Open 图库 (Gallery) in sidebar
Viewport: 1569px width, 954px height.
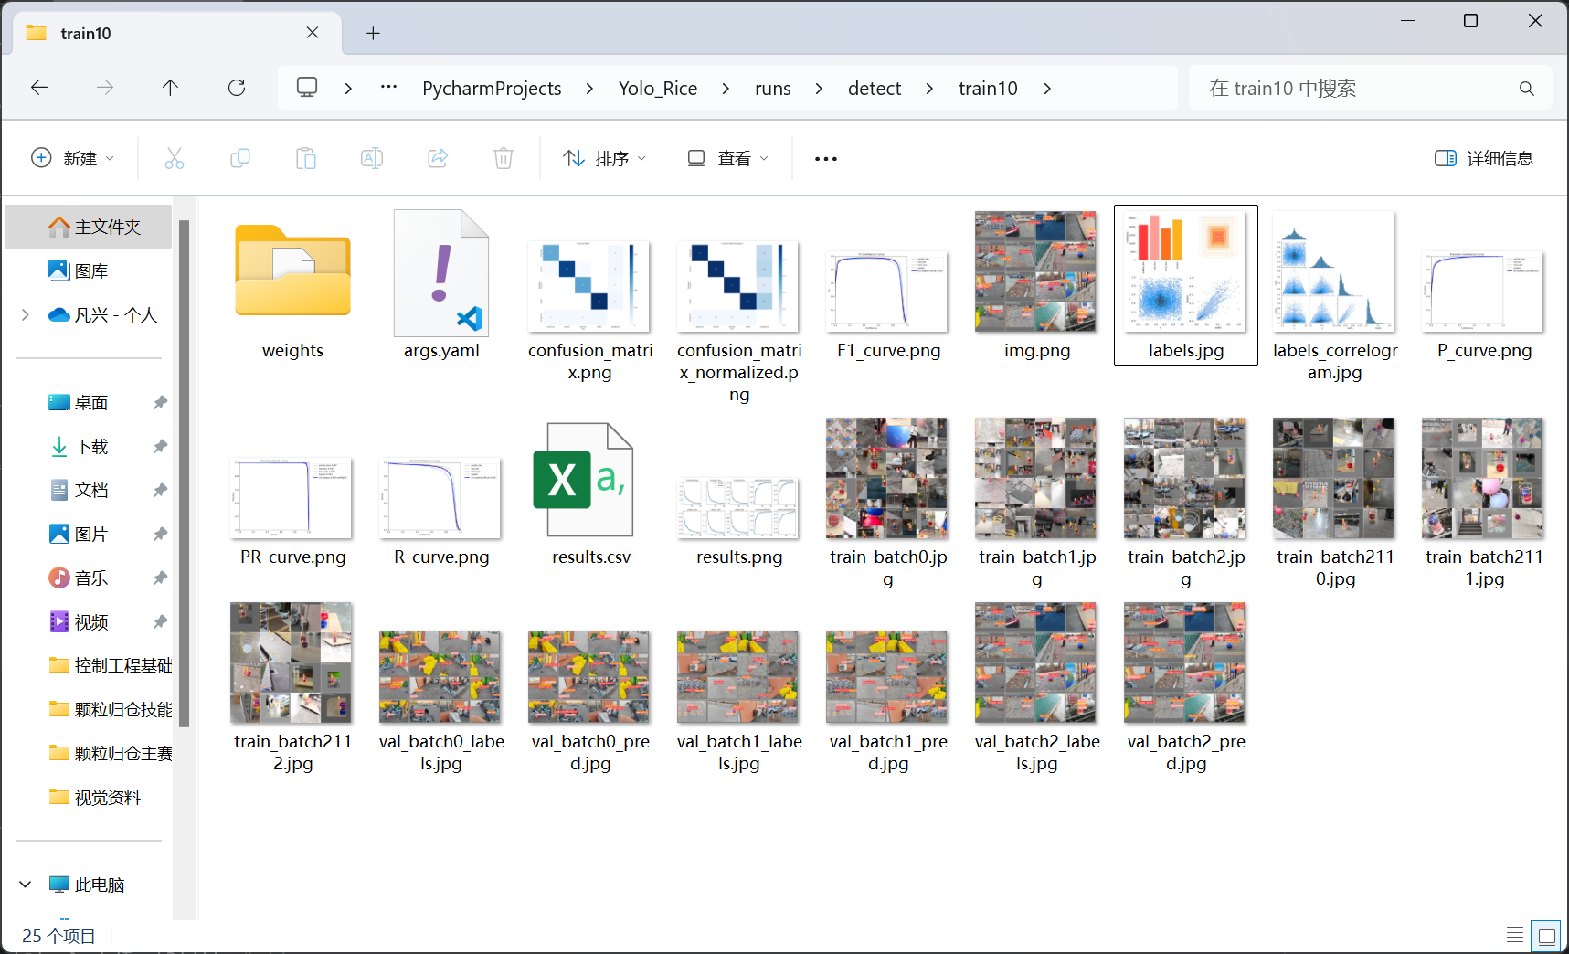[88, 270]
